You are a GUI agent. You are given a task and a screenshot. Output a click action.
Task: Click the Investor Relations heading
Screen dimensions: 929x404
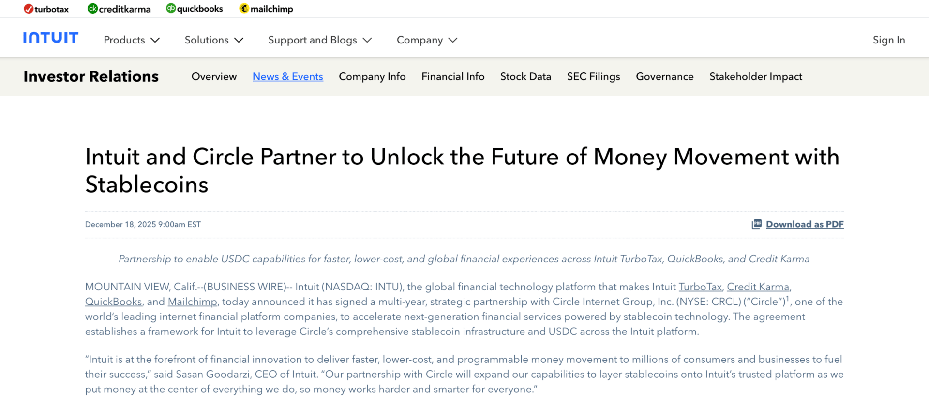[x=91, y=76]
